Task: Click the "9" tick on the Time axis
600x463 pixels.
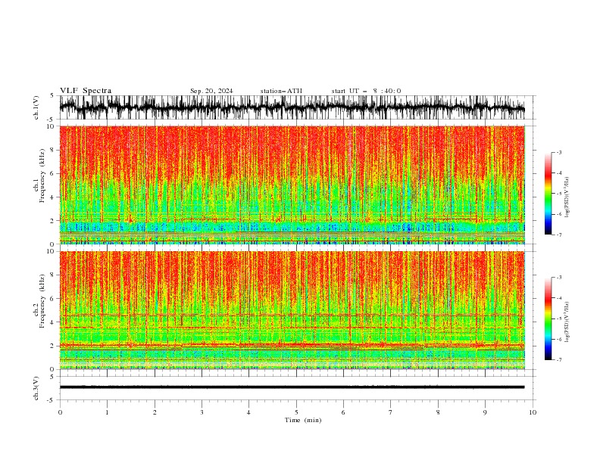Action: [485, 412]
